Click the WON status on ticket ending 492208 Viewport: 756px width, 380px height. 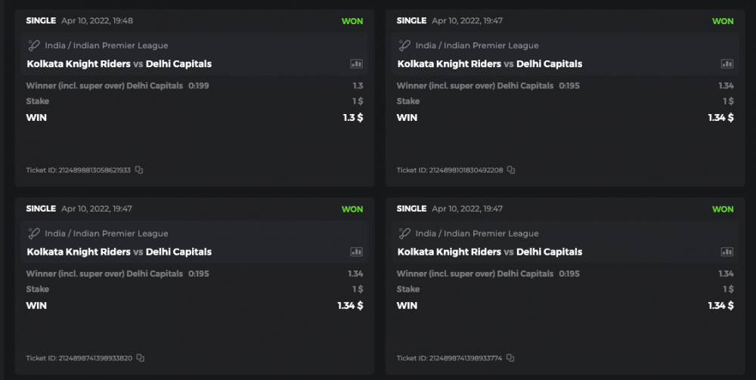(723, 21)
